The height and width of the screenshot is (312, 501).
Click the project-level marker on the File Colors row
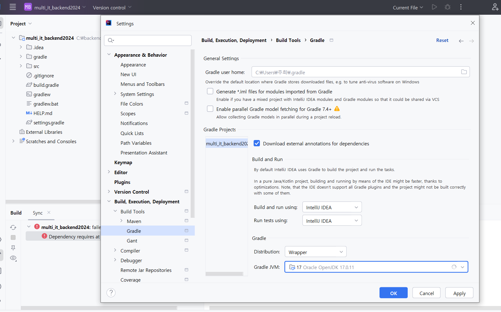pyautogui.click(x=187, y=103)
